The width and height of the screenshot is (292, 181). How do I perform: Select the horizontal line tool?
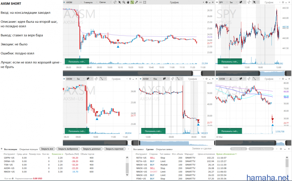[x=141, y=2]
